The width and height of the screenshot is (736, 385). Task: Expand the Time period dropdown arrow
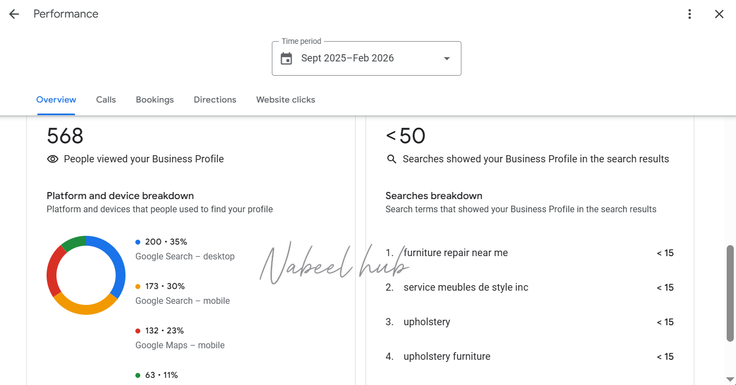point(447,59)
